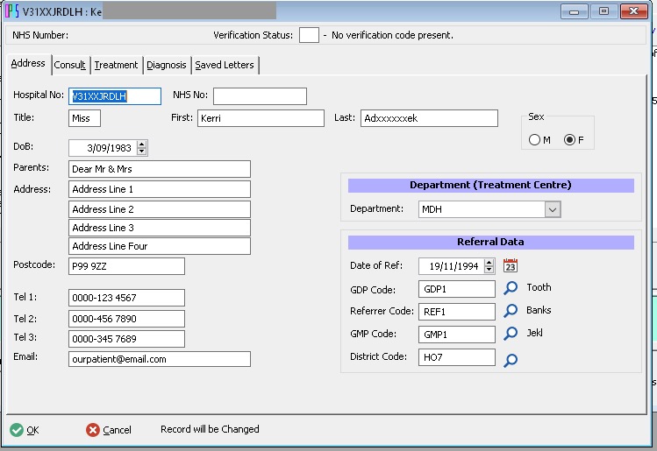Edit Address Line Four field
This screenshot has width=657, height=451.
click(160, 246)
